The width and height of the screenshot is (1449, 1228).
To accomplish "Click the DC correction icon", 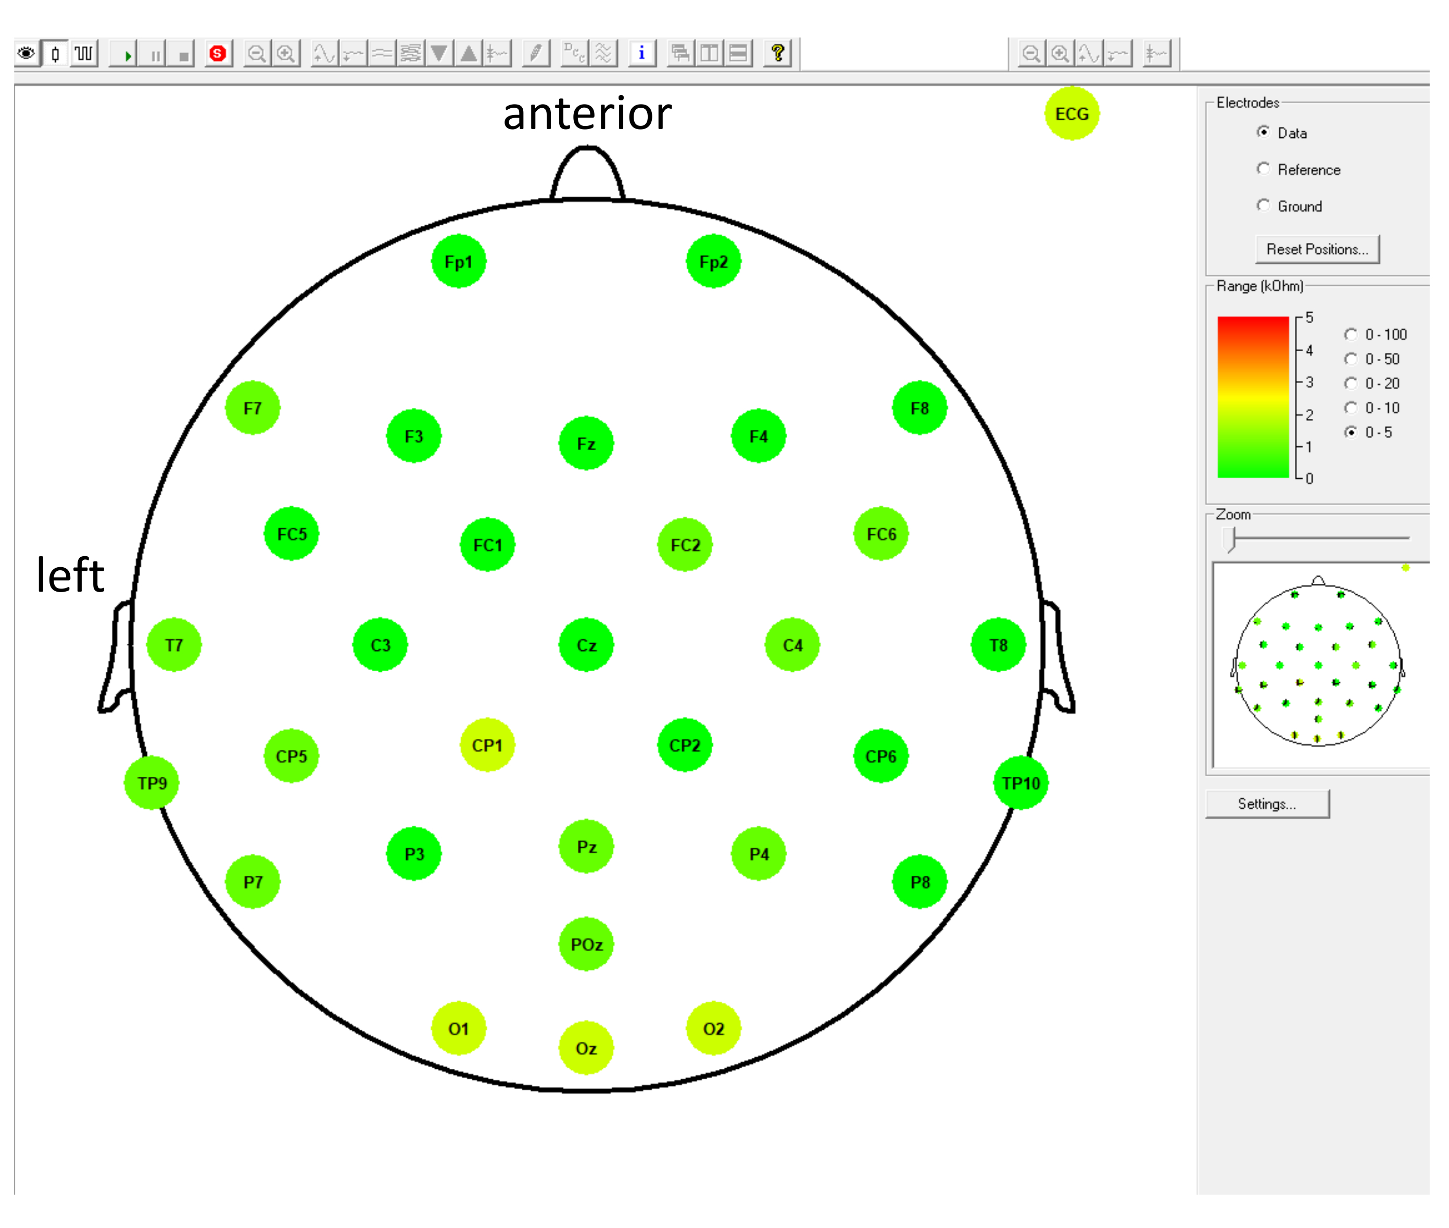I will coord(574,54).
